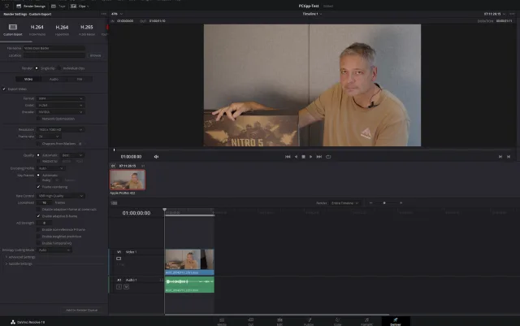Select the Apple ProRes 422 clip thumbnail

(x=128, y=180)
